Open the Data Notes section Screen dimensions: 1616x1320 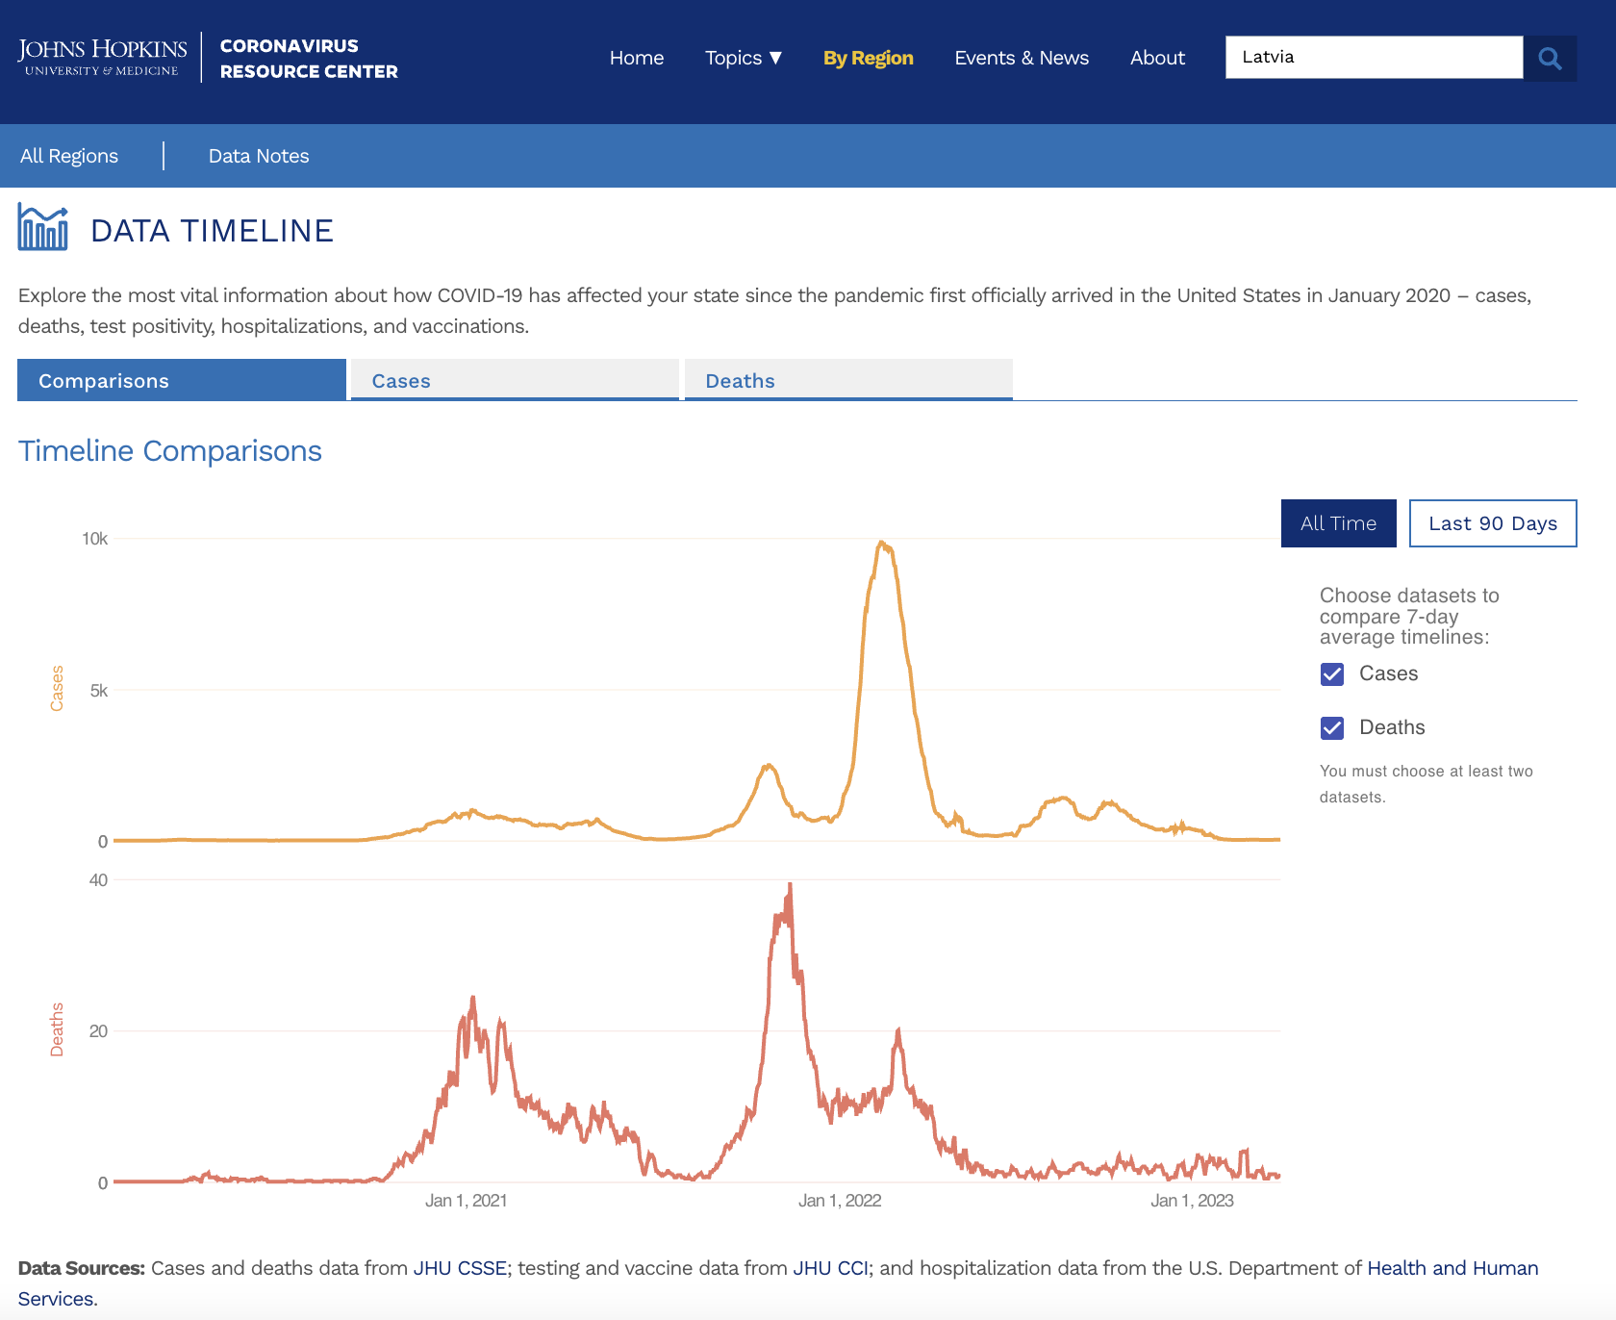tap(259, 156)
